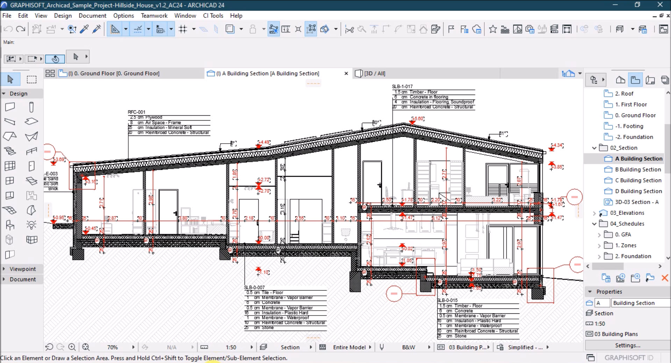Pick up parameters with the eyedropper tool
The width and height of the screenshot is (671, 363).
click(84, 29)
